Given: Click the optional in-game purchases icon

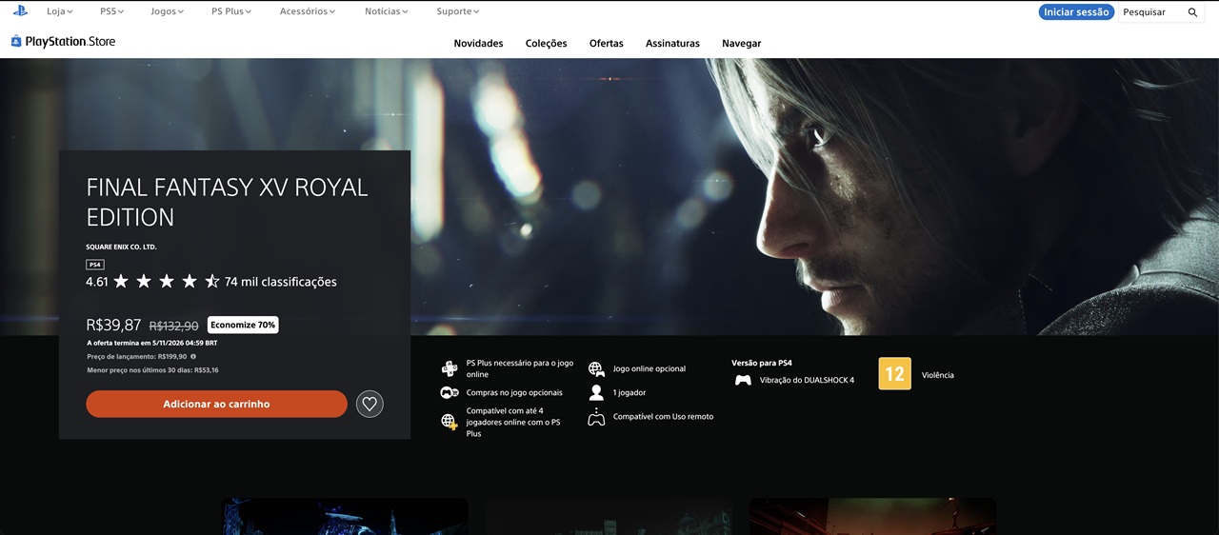Looking at the screenshot, I should 450,392.
